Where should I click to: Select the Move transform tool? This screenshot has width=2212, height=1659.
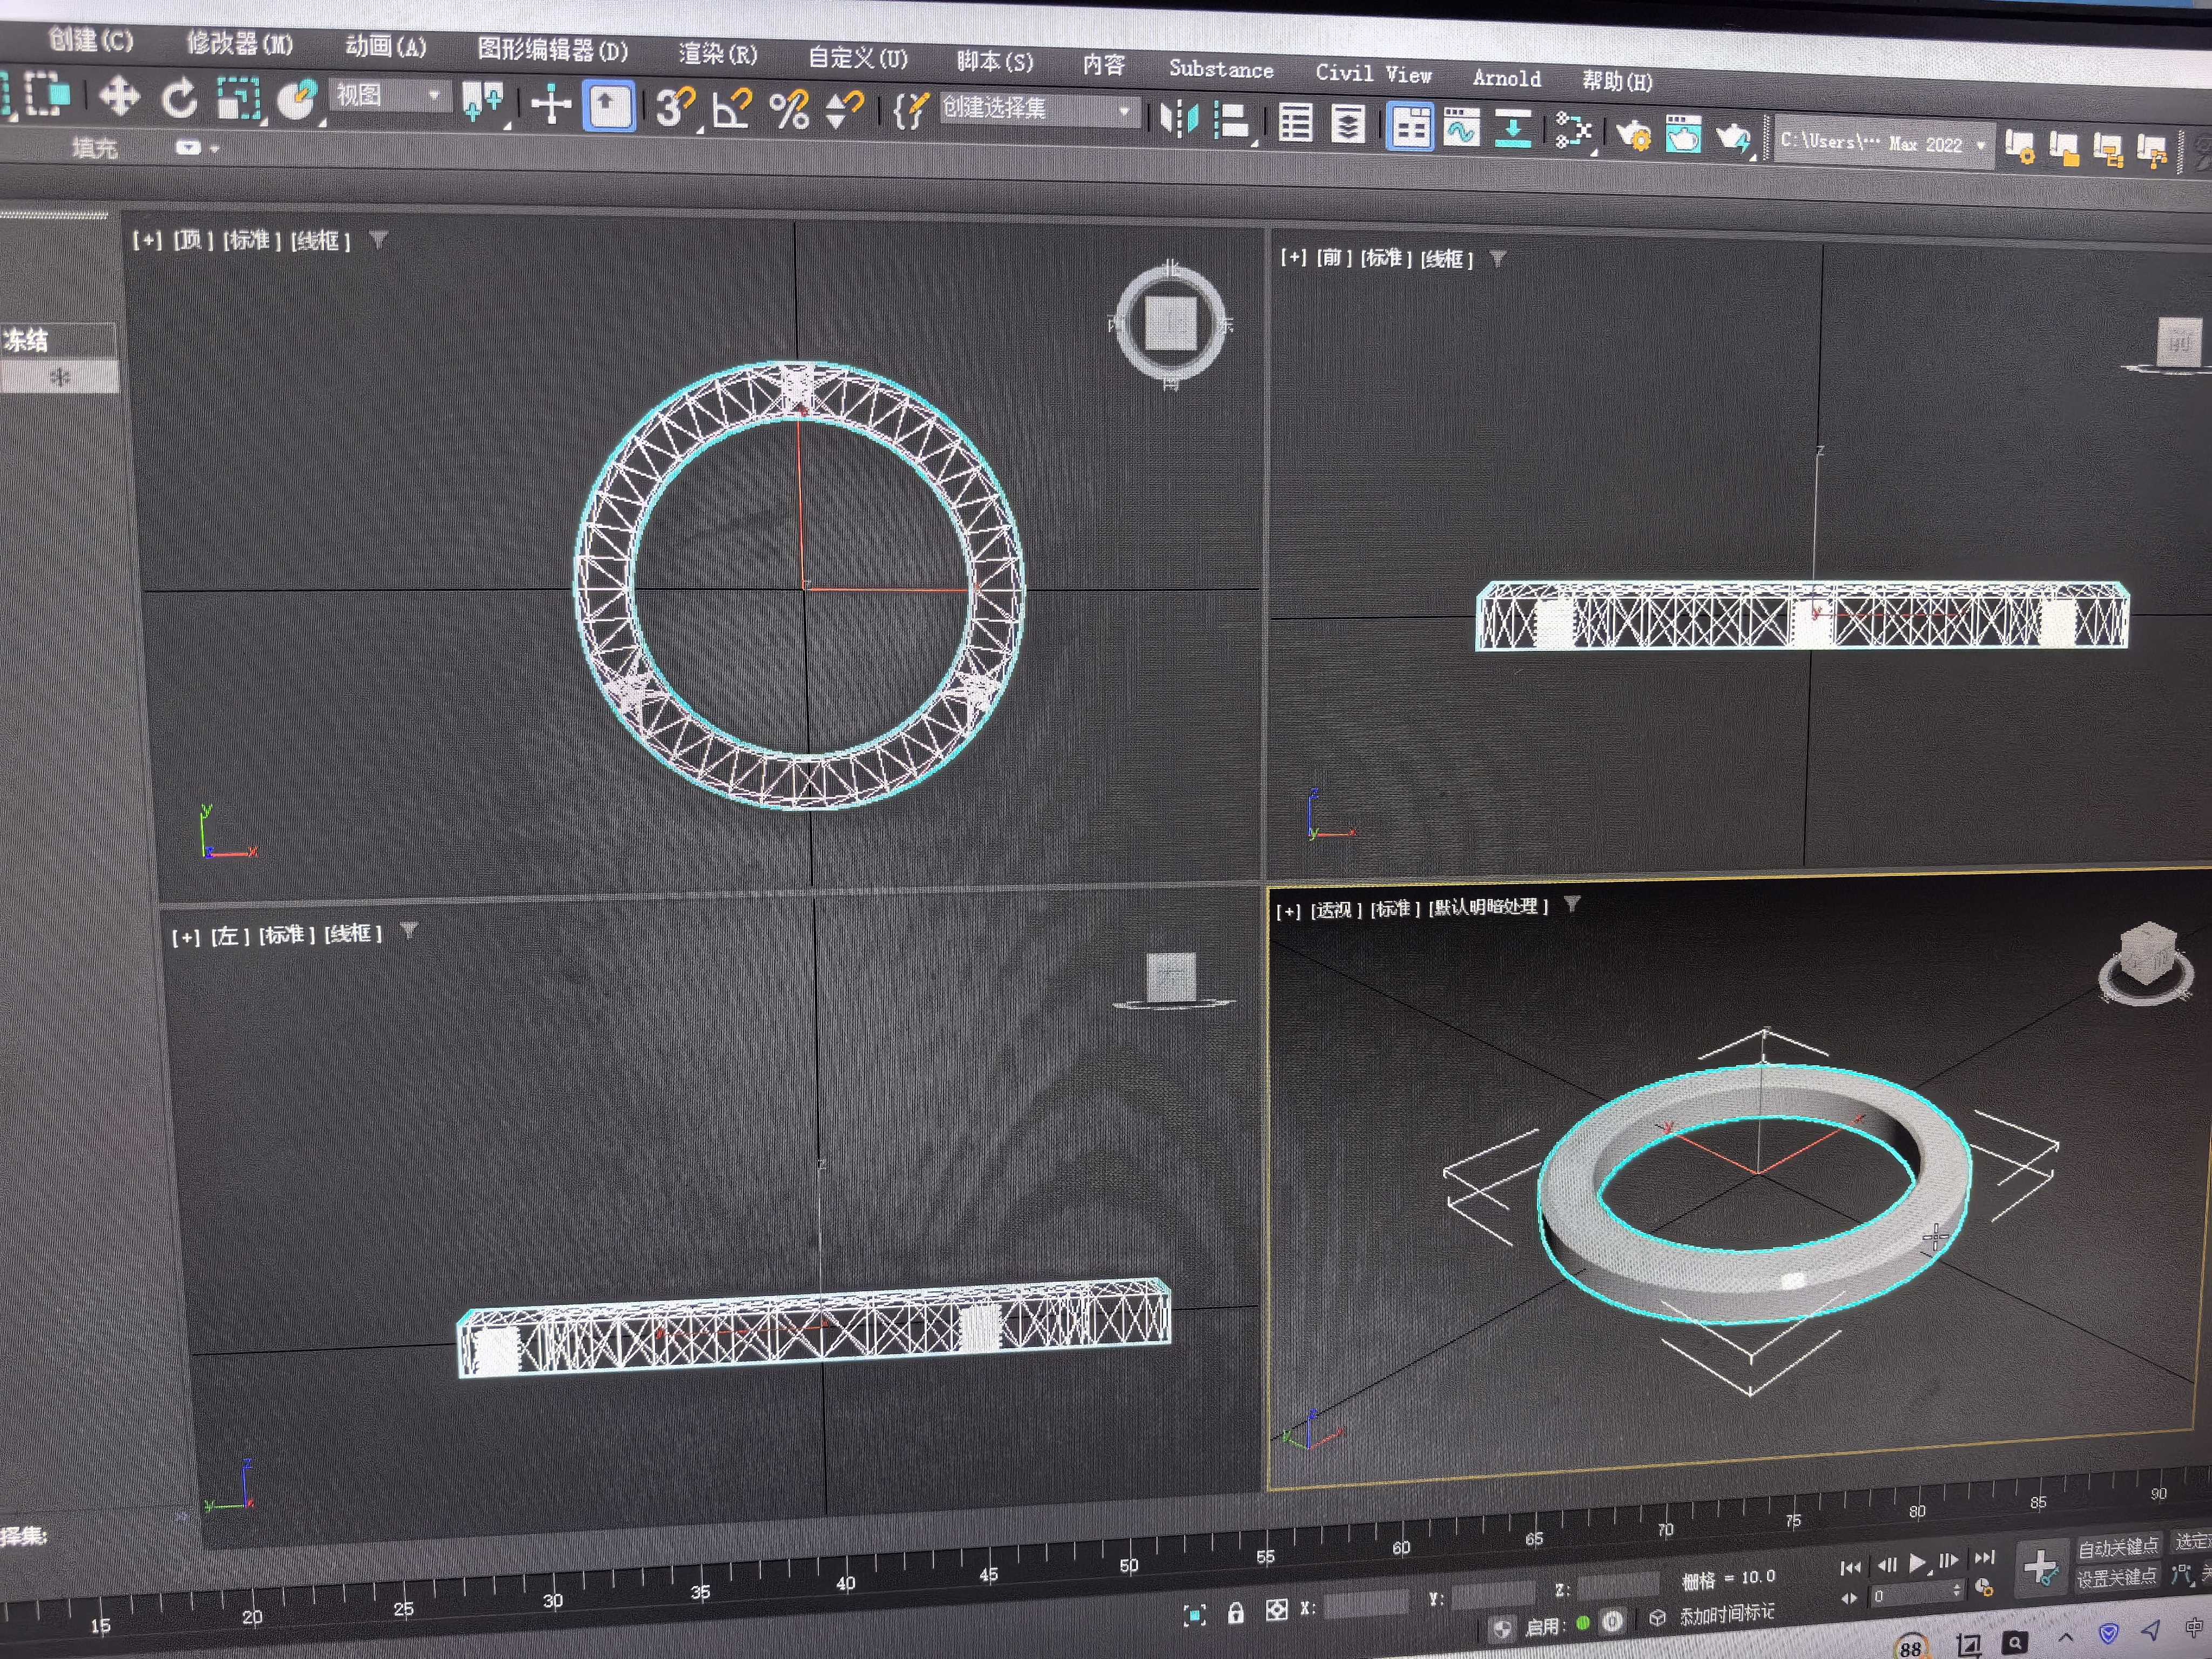click(119, 97)
